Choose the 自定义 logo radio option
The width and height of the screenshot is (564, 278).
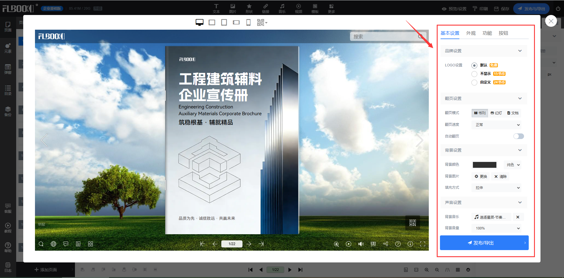(474, 83)
